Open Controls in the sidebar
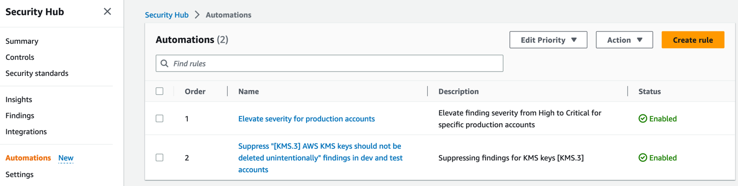The height and width of the screenshot is (186, 738). [x=20, y=57]
